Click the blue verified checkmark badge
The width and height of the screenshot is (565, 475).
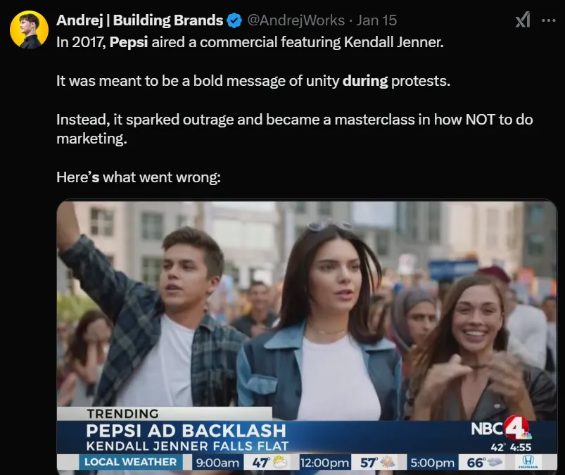click(235, 20)
